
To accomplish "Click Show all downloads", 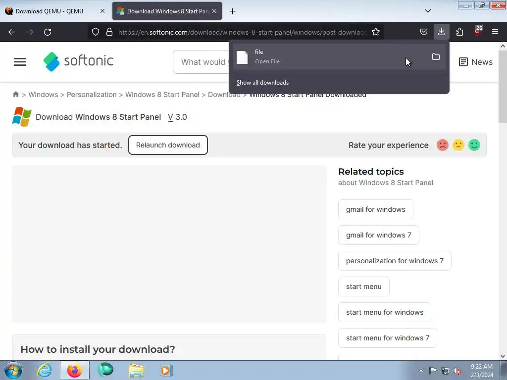I will [262, 83].
